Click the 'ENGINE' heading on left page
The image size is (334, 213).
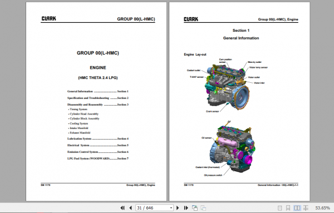[x=98, y=68]
